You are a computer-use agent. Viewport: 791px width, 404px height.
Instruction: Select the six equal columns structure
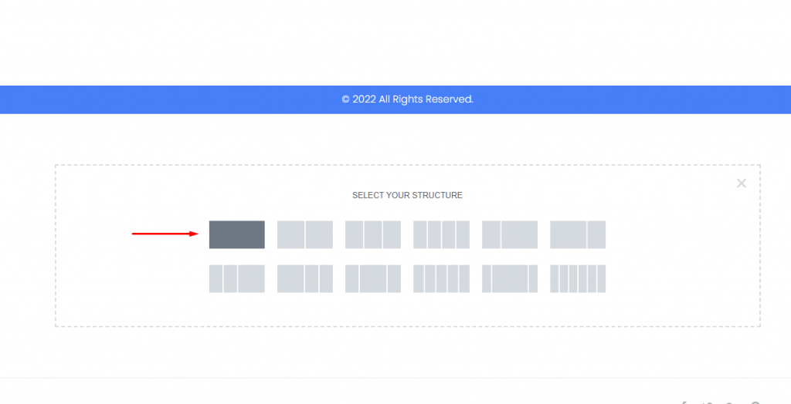coord(578,278)
